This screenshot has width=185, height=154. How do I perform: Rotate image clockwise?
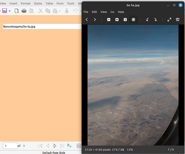(x=155, y=19)
